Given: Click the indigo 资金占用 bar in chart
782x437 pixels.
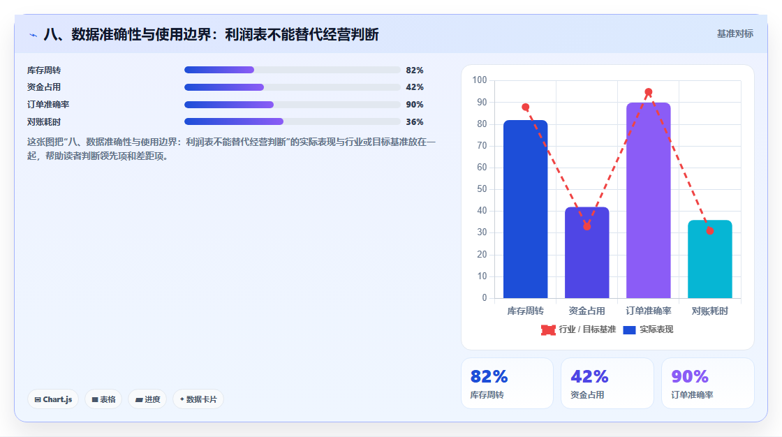Looking at the screenshot, I should point(587,253).
